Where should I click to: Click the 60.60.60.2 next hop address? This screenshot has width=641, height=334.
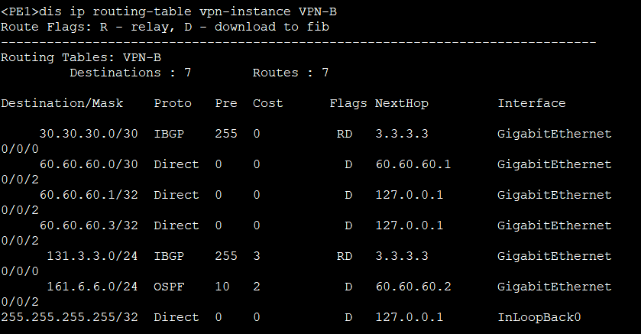point(413,287)
